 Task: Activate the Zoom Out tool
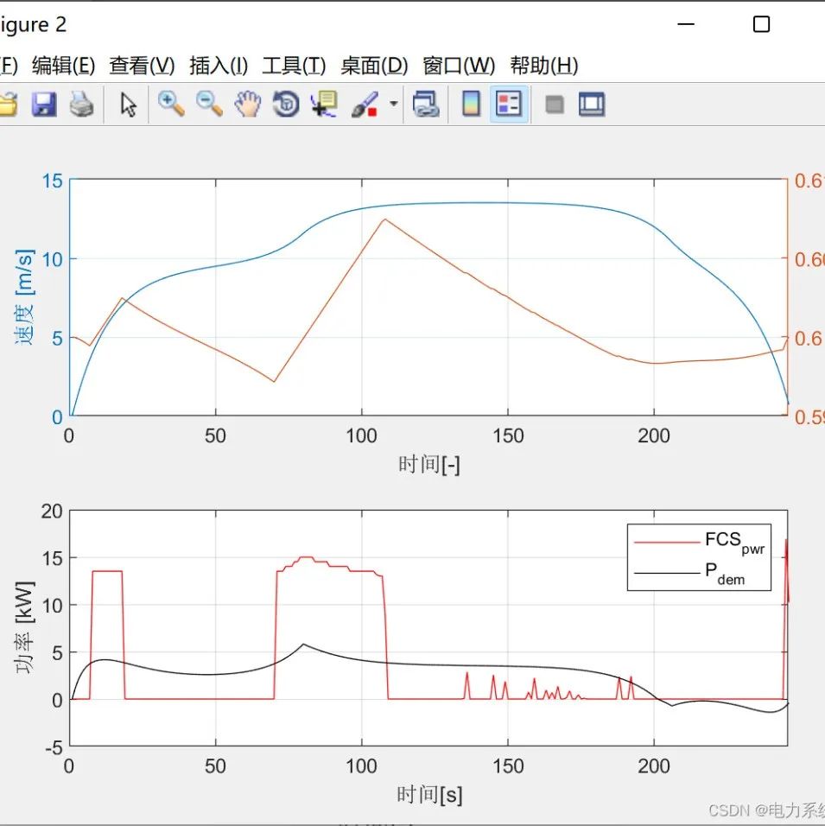pos(209,104)
